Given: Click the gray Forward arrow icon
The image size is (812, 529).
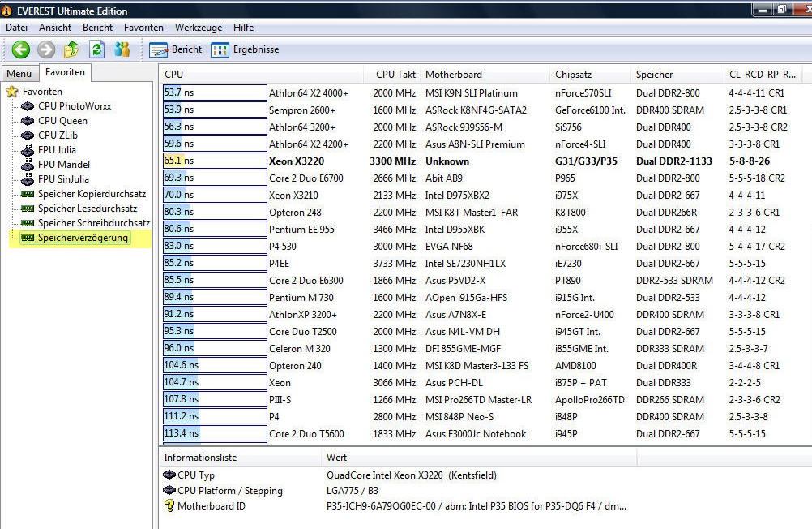Looking at the screenshot, I should (x=46, y=49).
